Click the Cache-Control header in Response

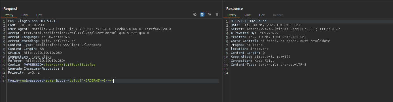coord(280,41)
